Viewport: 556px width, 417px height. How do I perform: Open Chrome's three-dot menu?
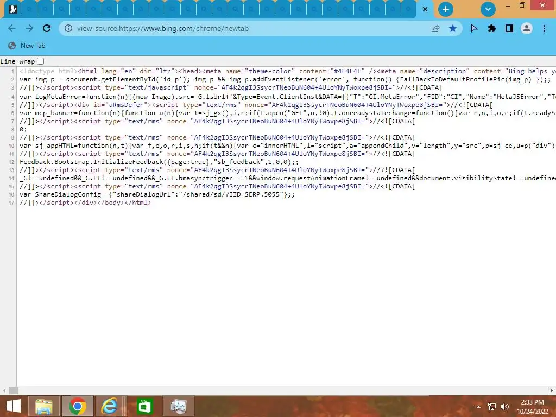pos(544,28)
